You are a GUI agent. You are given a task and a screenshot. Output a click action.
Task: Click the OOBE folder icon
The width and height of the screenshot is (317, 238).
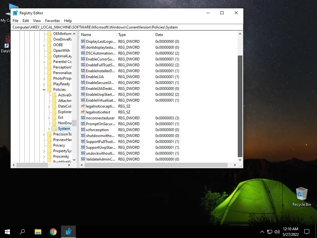point(49,45)
